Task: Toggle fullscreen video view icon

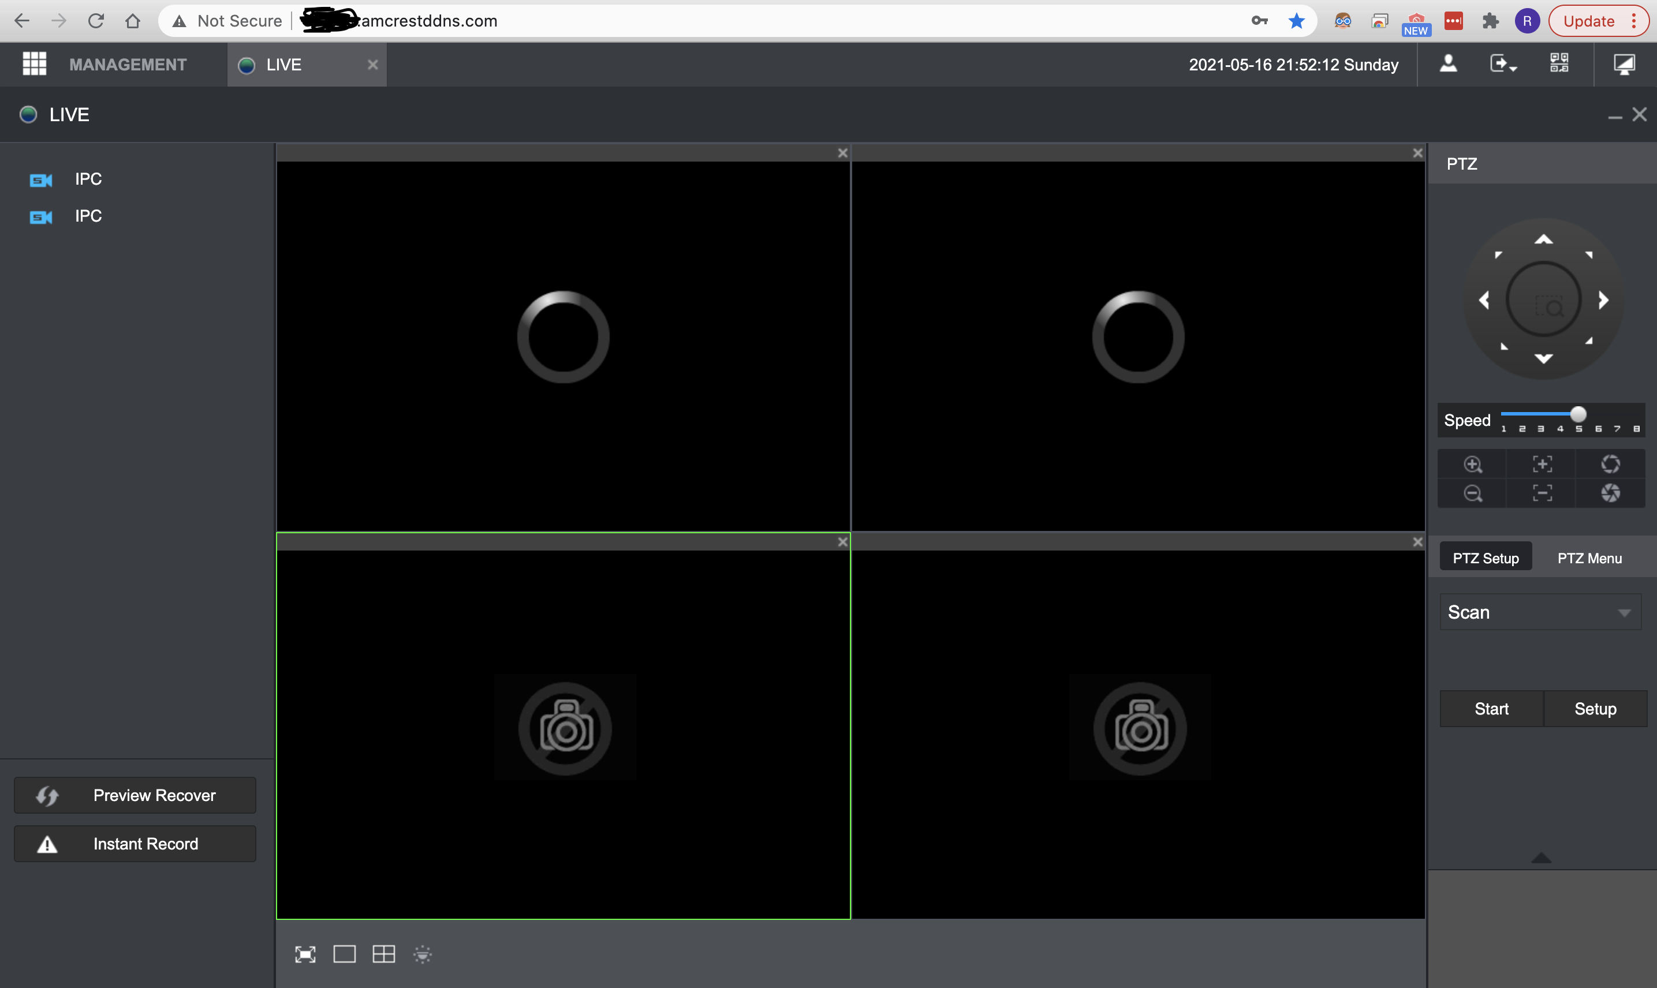Action: click(305, 955)
